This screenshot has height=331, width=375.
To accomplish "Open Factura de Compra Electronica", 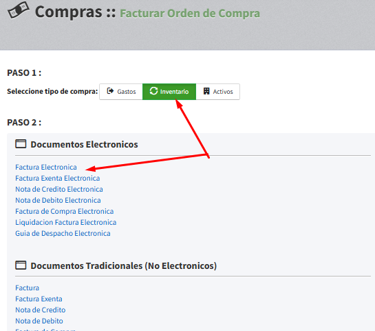I will [x=64, y=211].
